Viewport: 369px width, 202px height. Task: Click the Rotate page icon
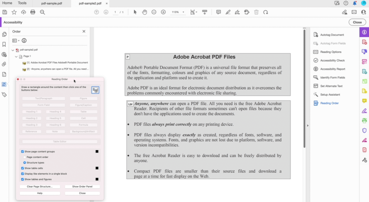pyautogui.click(x=266, y=12)
